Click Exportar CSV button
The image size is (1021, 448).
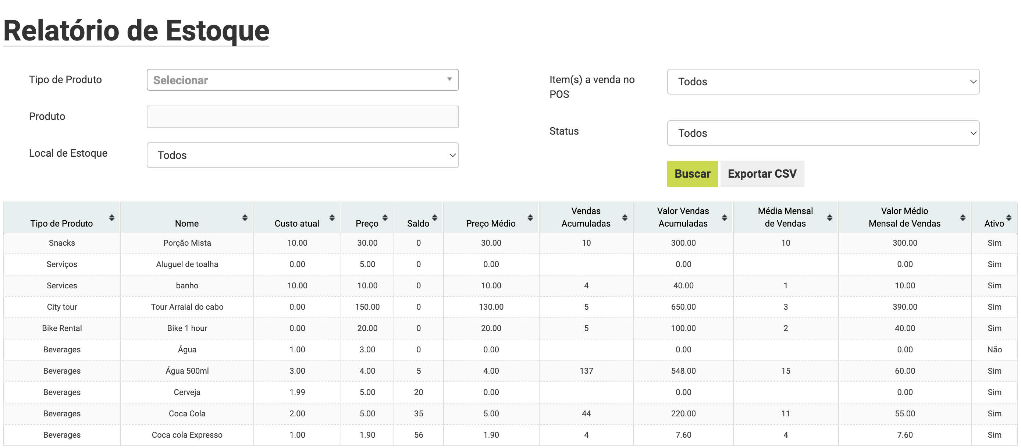[x=762, y=174]
